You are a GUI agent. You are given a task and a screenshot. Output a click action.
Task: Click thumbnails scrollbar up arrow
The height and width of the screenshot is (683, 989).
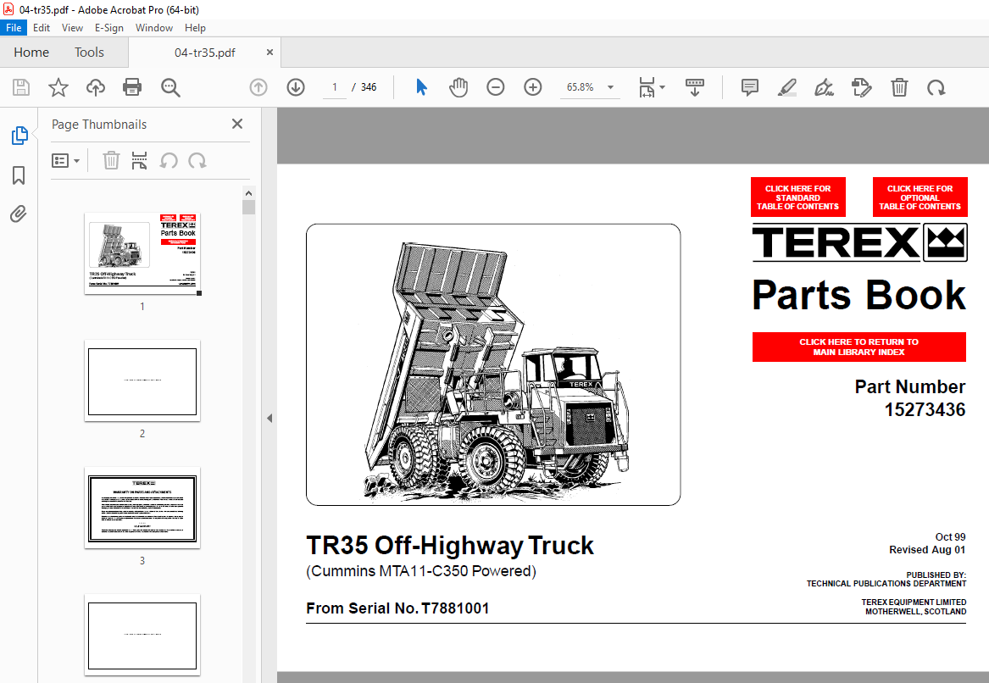248,193
